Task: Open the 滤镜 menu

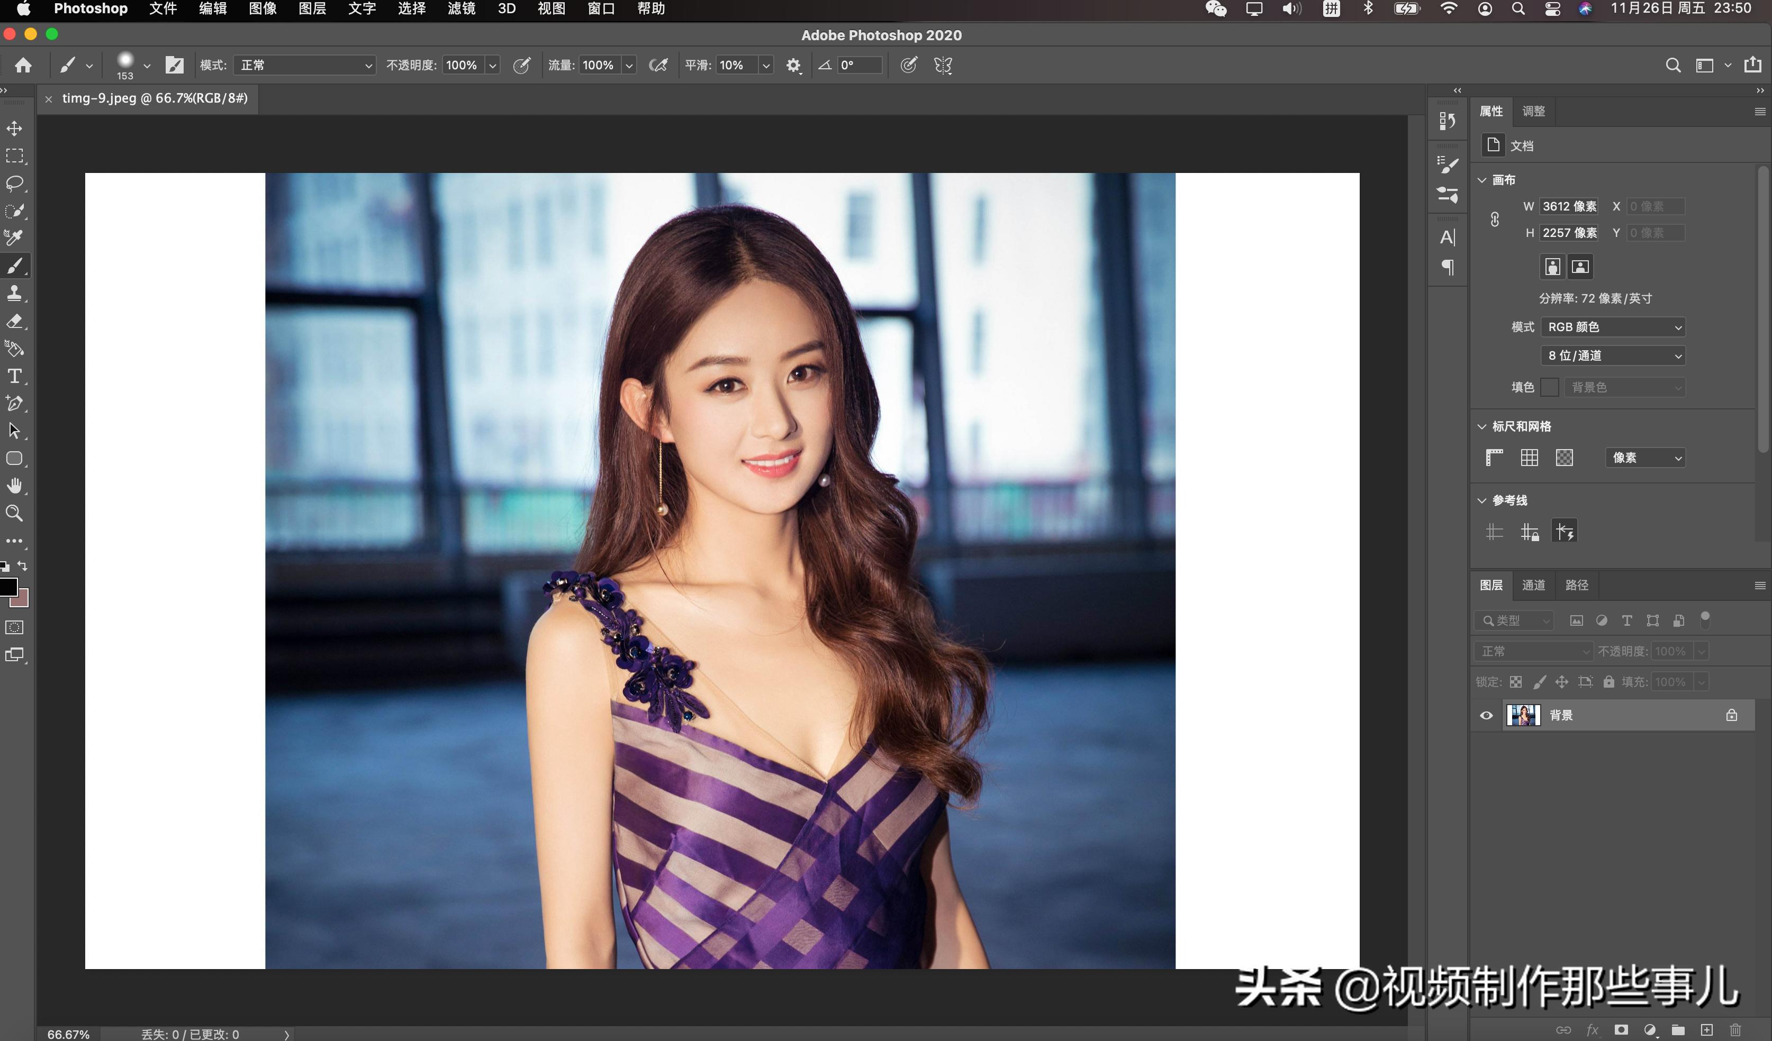Action: [462, 9]
